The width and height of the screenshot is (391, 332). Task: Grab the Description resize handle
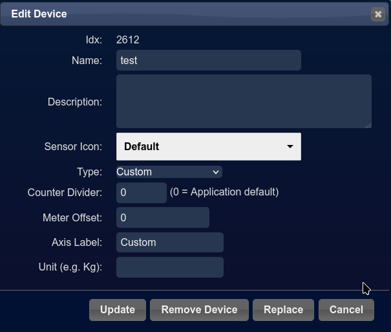(368, 125)
